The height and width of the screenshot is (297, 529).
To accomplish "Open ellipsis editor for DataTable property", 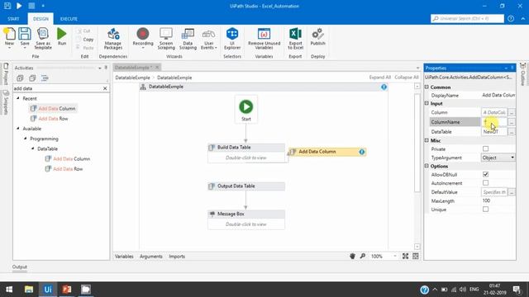I will 512,132.
